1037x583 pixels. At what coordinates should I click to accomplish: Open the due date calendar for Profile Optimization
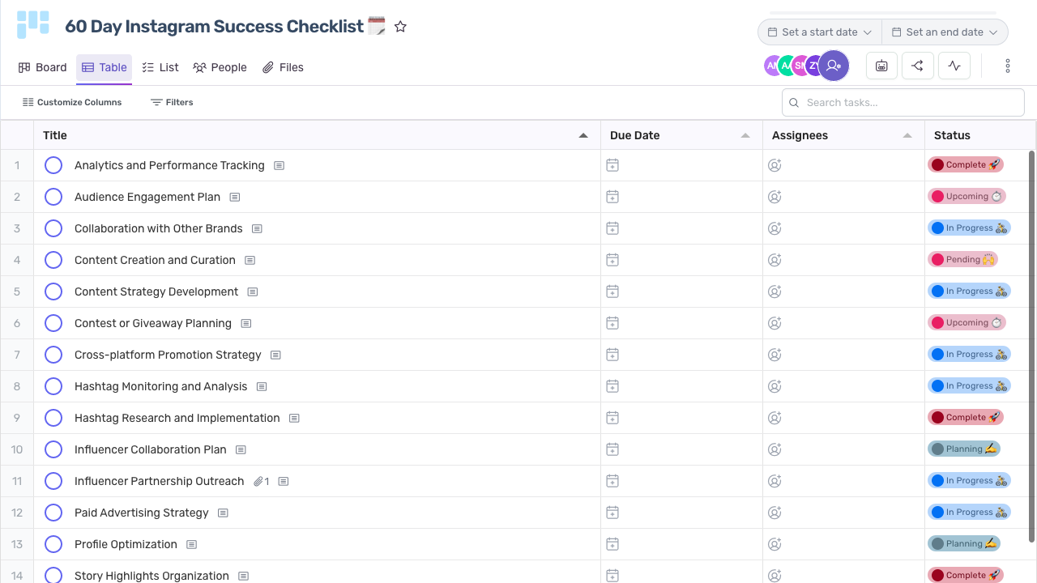pyautogui.click(x=612, y=543)
